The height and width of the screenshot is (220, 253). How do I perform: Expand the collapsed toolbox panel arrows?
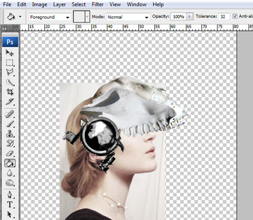[4, 29]
